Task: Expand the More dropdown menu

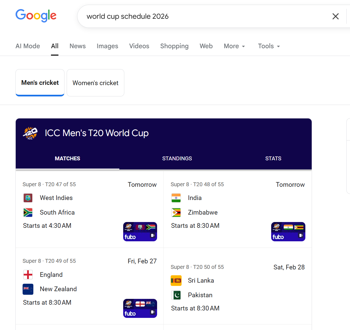Action: pos(234,46)
